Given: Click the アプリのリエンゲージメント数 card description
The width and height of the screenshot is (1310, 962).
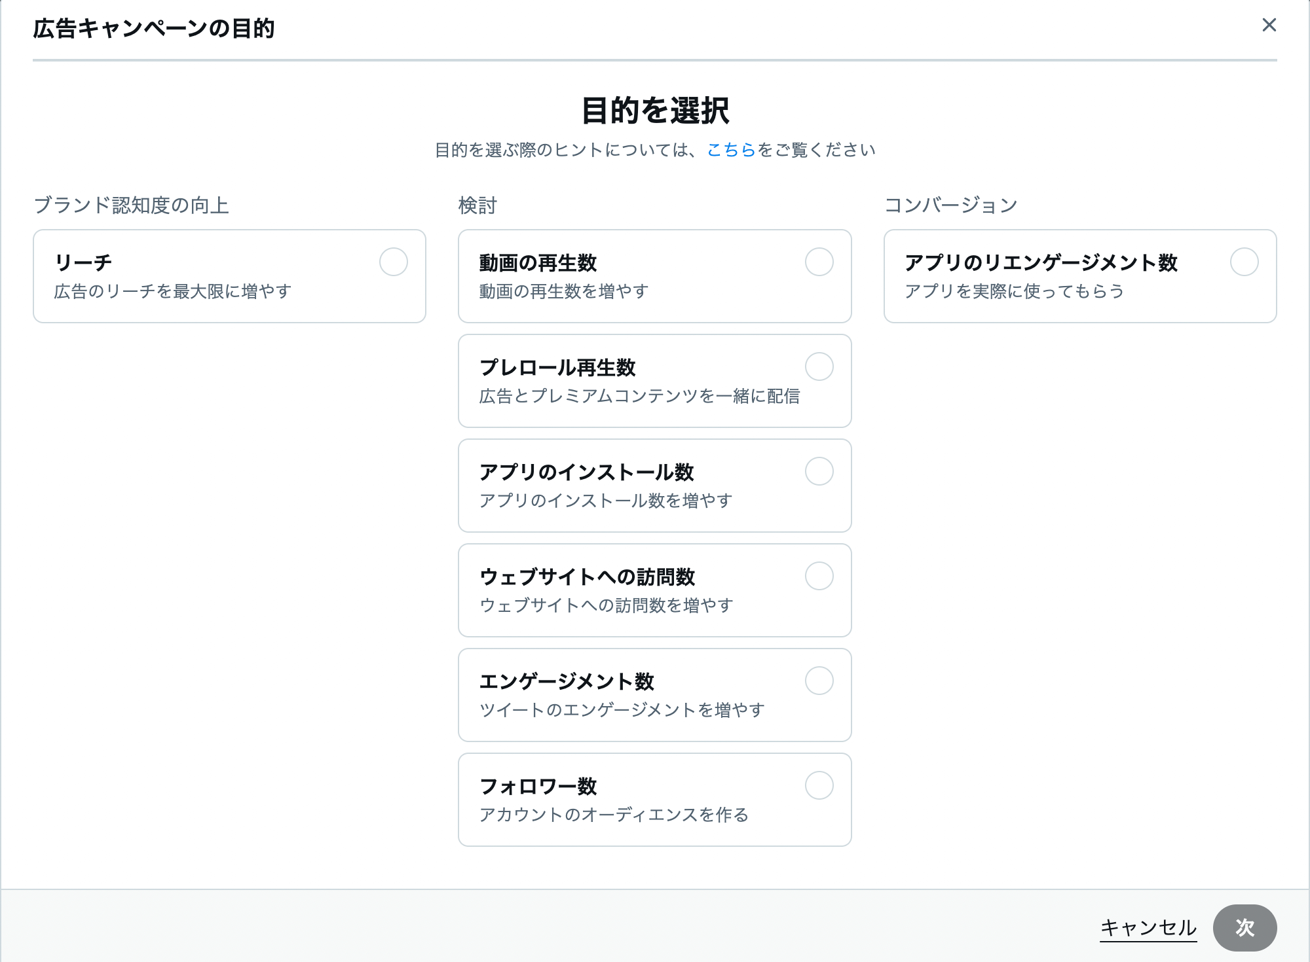Looking at the screenshot, I should tap(1014, 291).
